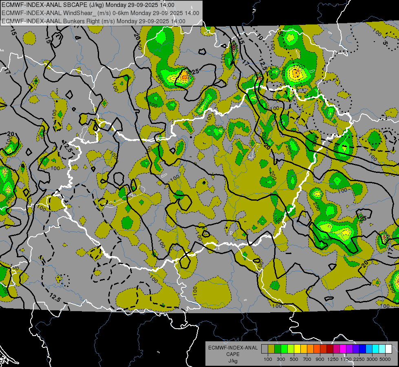Click the cyan legend swatch
The image size is (399, 367).
coord(376,349)
